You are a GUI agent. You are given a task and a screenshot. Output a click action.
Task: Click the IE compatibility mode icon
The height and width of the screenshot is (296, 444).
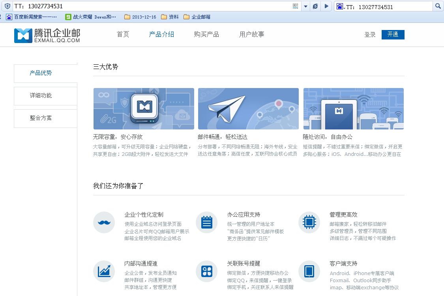[315, 6]
